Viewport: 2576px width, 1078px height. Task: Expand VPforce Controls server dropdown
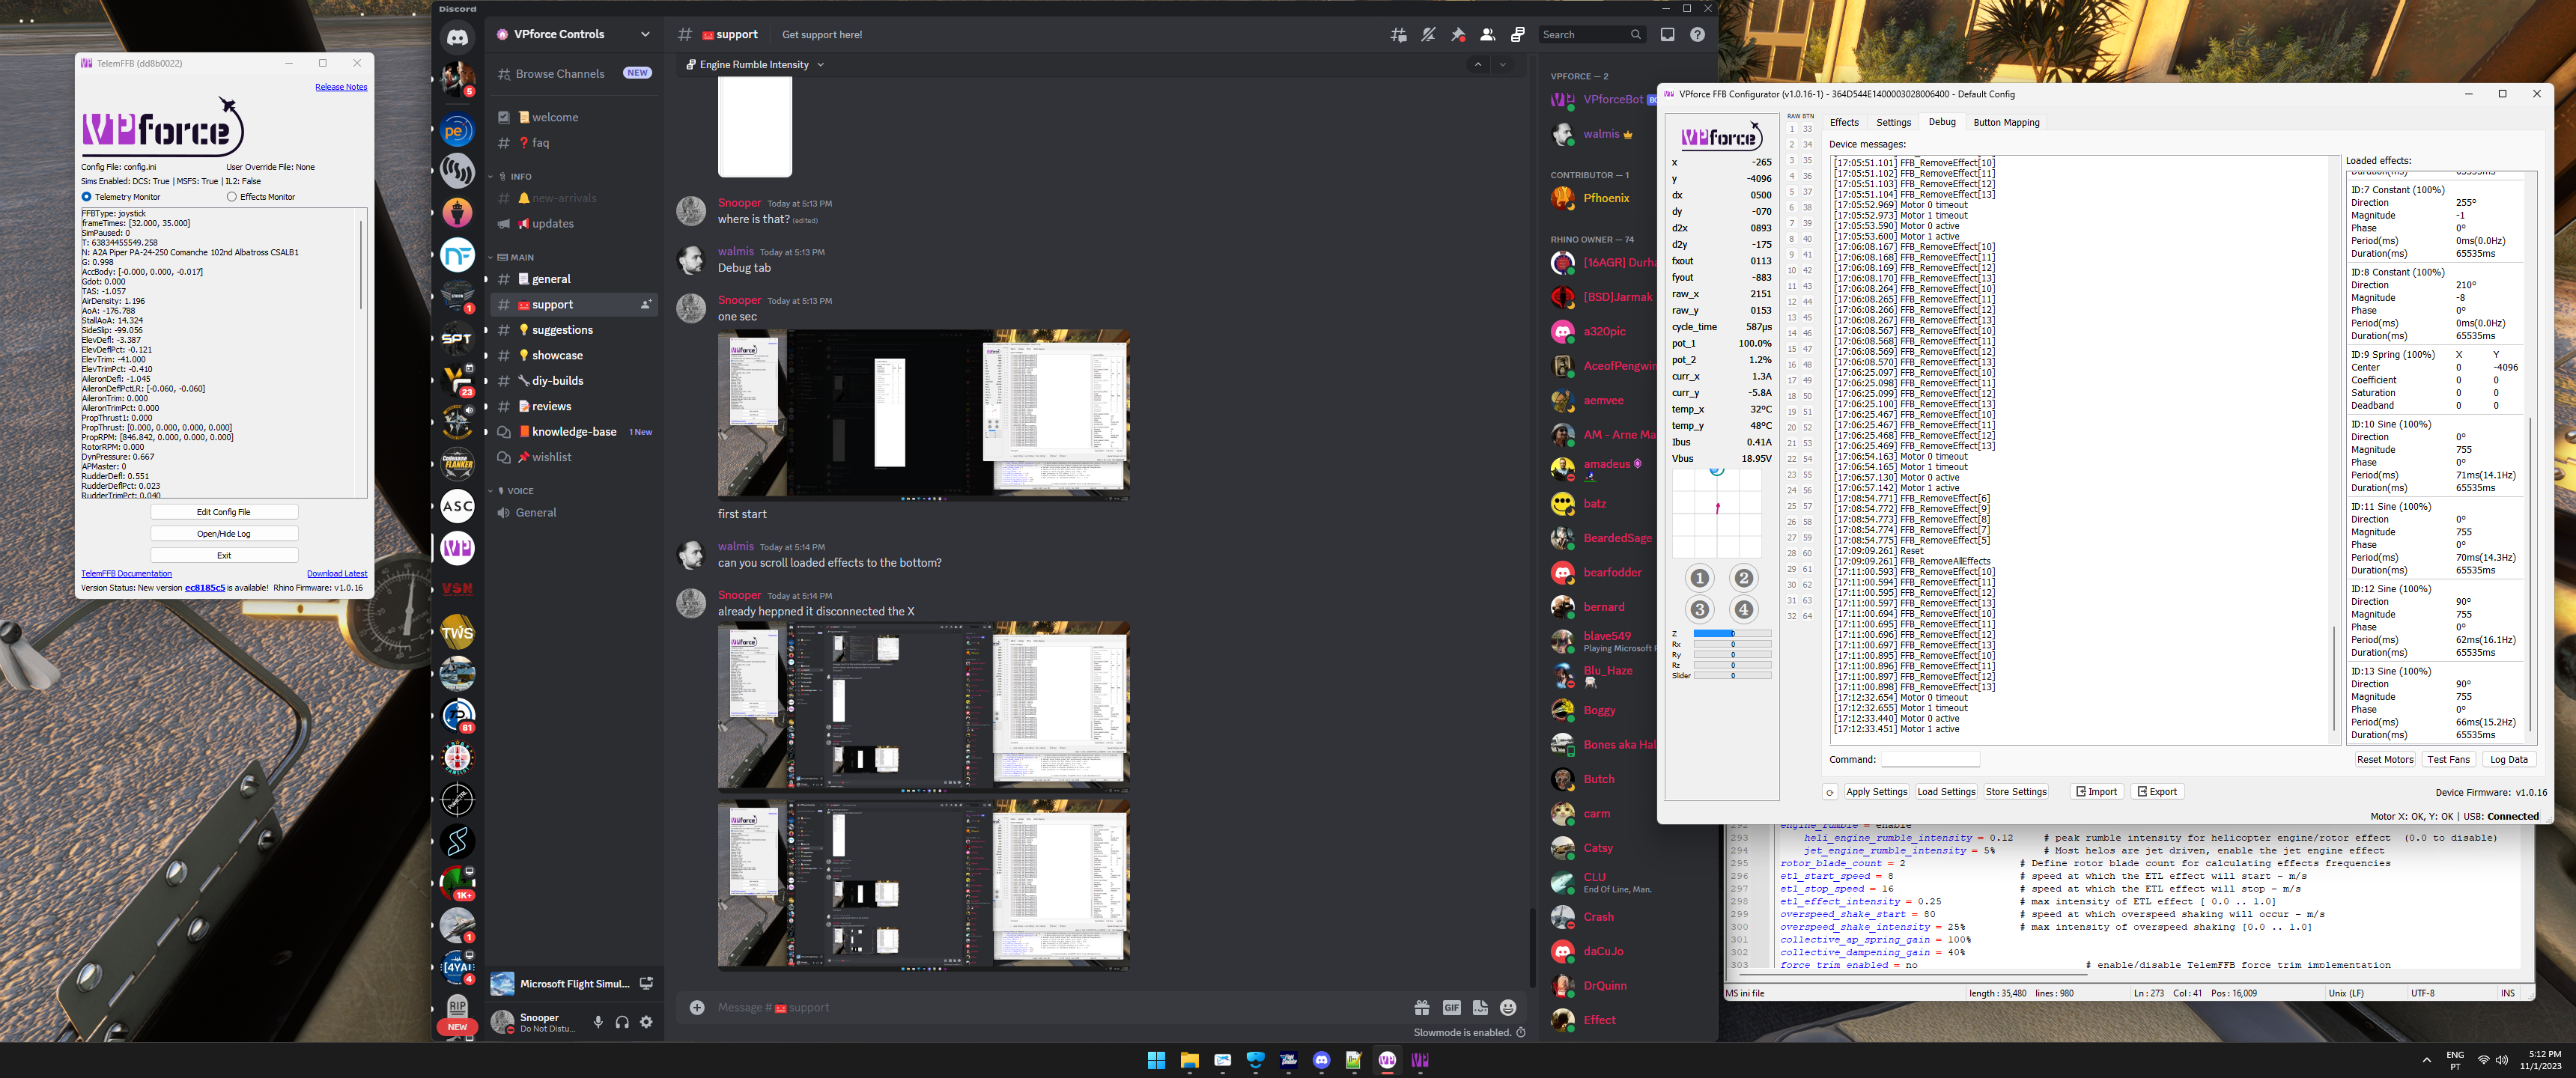coord(645,34)
